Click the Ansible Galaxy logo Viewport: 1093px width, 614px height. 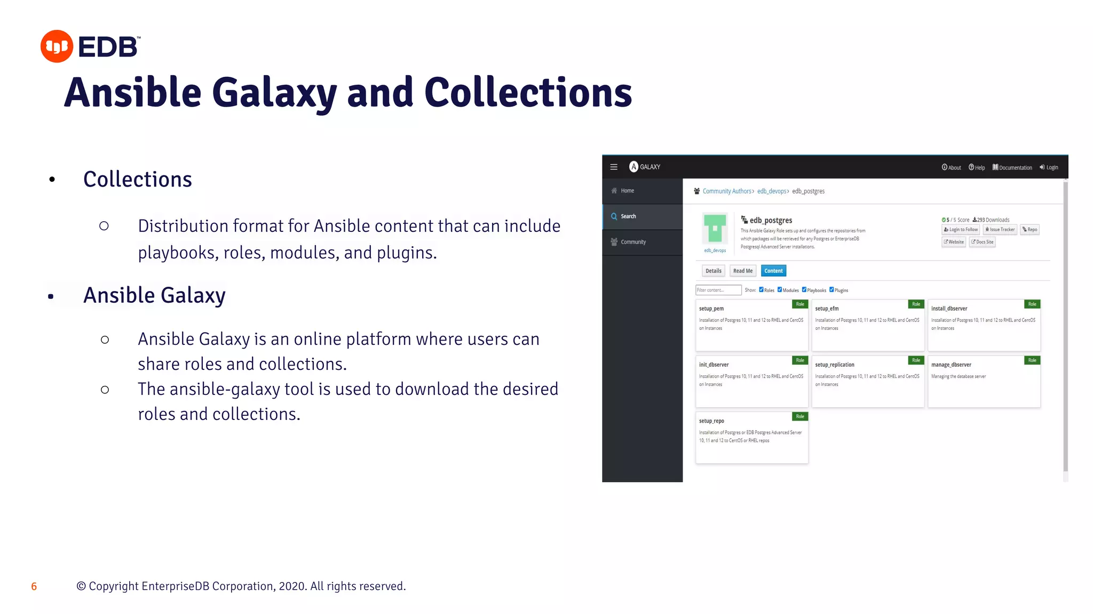click(645, 167)
